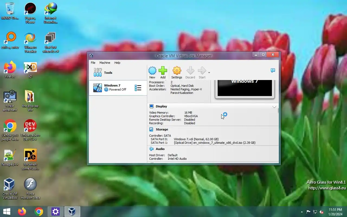Open the 'for when some russi...' shortcut
Image resolution: width=347 pixels, height=217 pixels.
(x=30, y=159)
